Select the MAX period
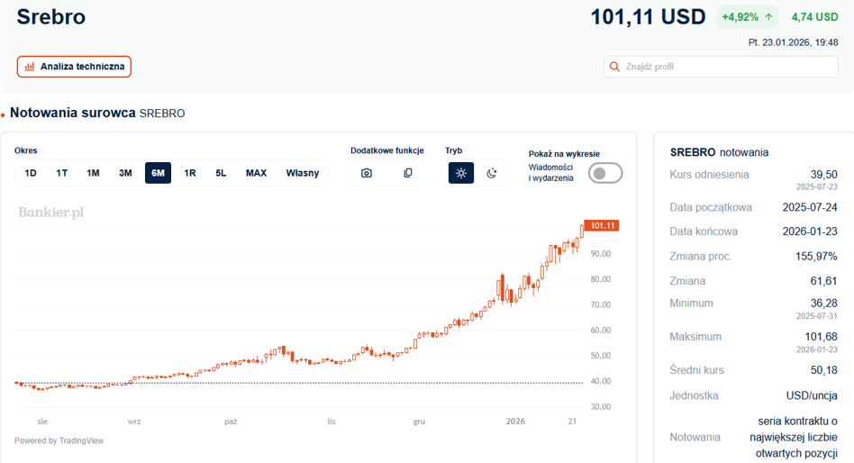Screen dimensions: 854x463 [256, 173]
